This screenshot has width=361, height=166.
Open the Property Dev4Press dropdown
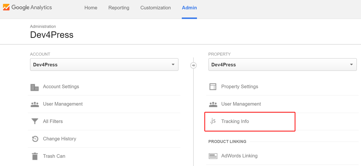[282, 64]
